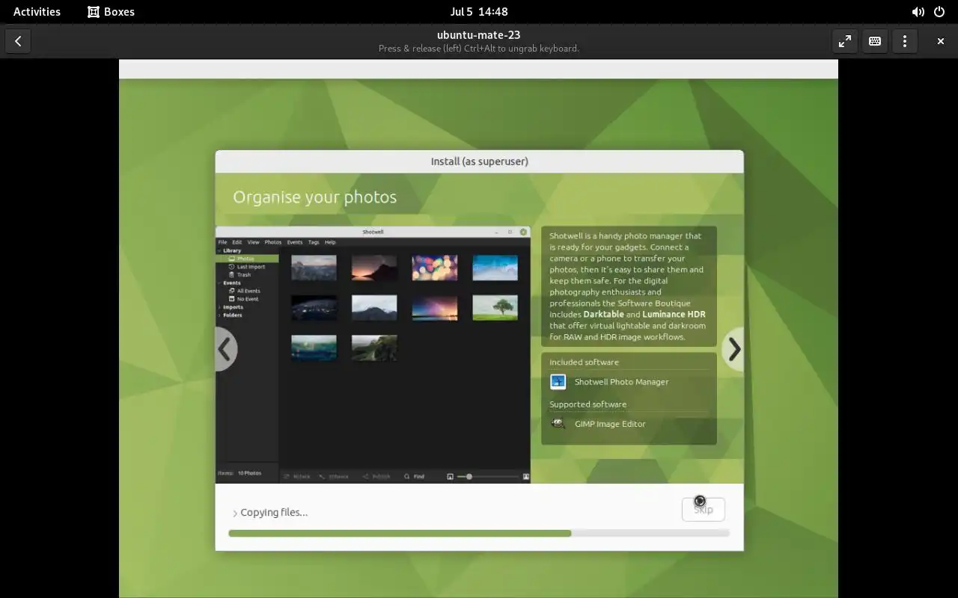Click the Trash icon in Shotwell sidebar
The height and width of the screenshot is (598, 958).
[232, 274]
